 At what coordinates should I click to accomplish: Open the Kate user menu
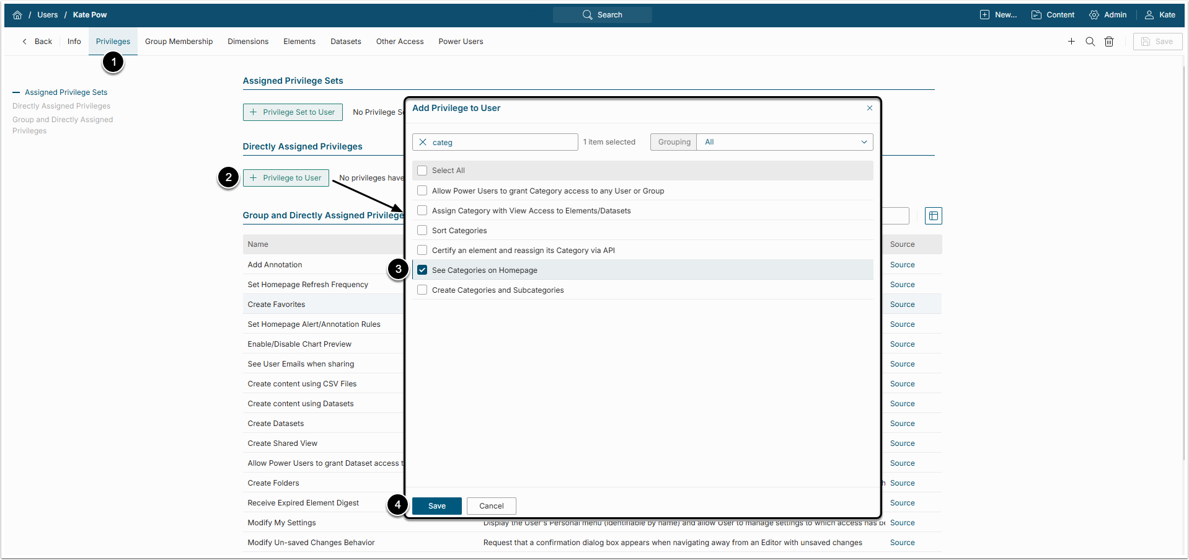[x=1160, y=15]
